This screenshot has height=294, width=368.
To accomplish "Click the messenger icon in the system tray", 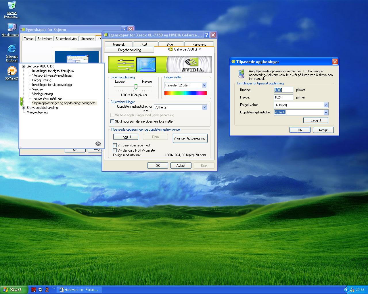I will coord(352,290).
